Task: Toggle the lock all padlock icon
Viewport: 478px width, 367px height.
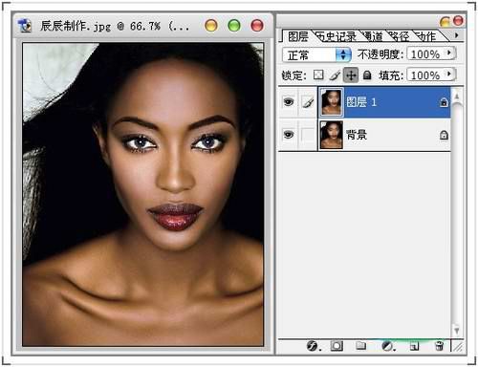Action: point(367,76)
